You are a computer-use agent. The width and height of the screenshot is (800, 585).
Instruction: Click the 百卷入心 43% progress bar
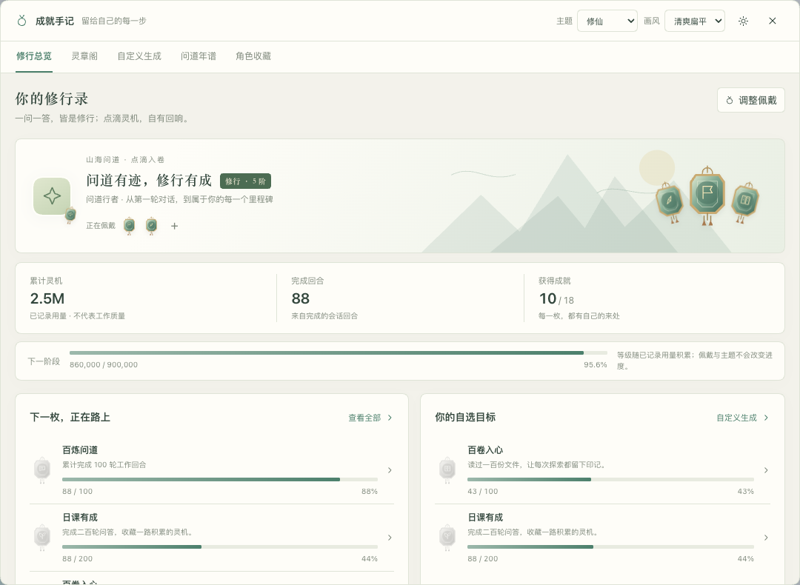point(610,479)
